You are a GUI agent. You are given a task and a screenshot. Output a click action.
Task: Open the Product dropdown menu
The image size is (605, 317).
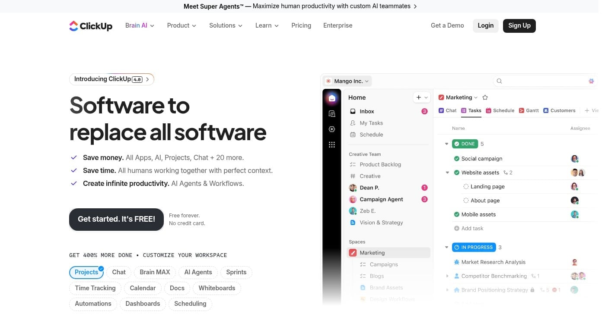tap(181, 25)
